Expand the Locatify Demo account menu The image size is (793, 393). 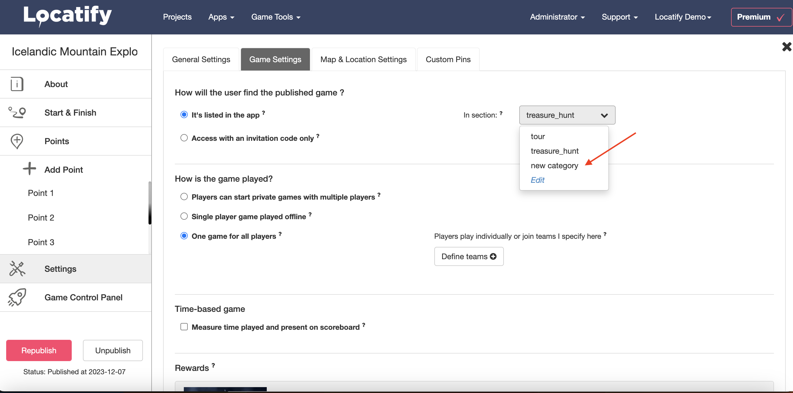683,17
